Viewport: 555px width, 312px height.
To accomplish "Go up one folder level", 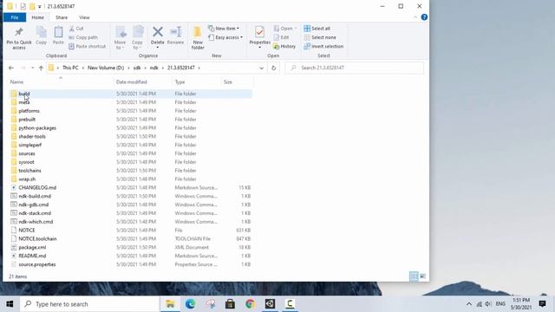I will pos(41,68).
